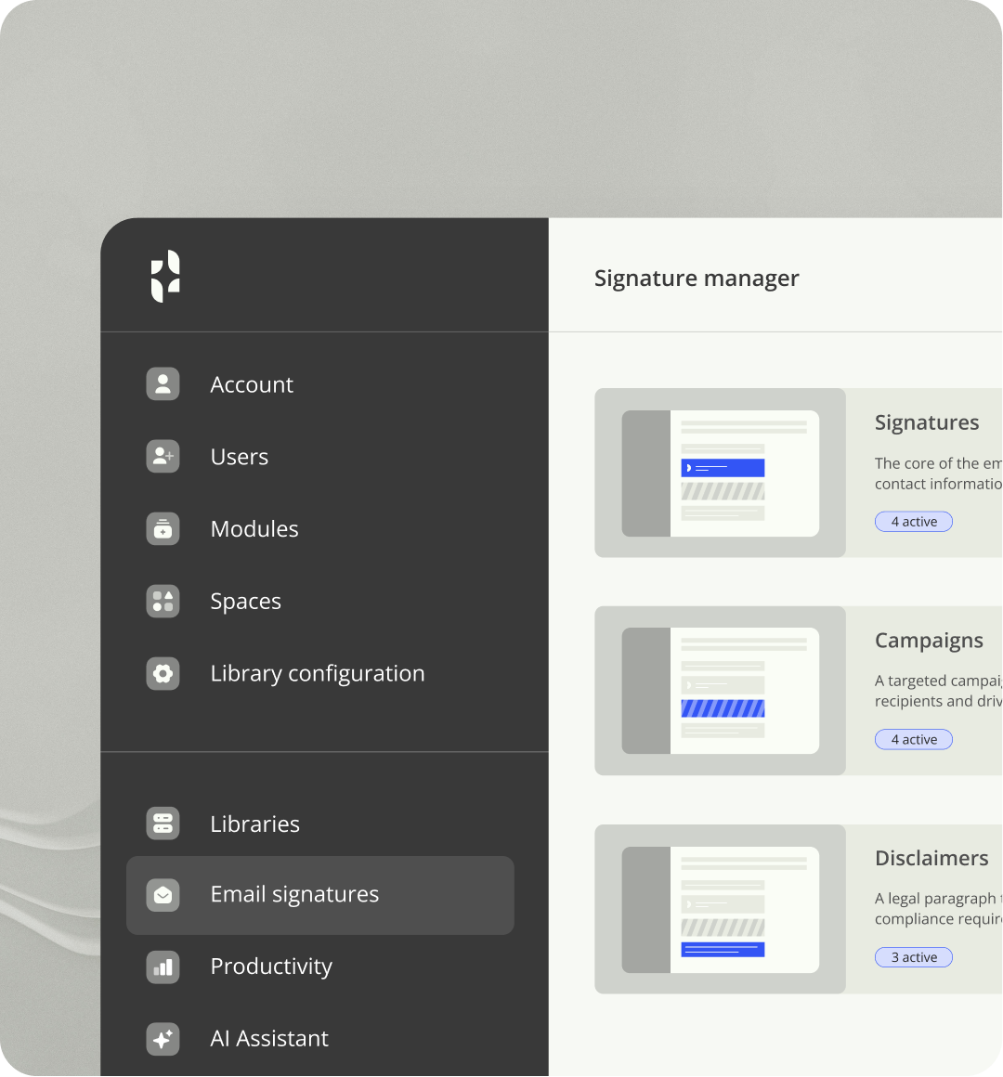Click the Signatures heading link
Screen dimensions: 1003x1077
coord(927,422)
